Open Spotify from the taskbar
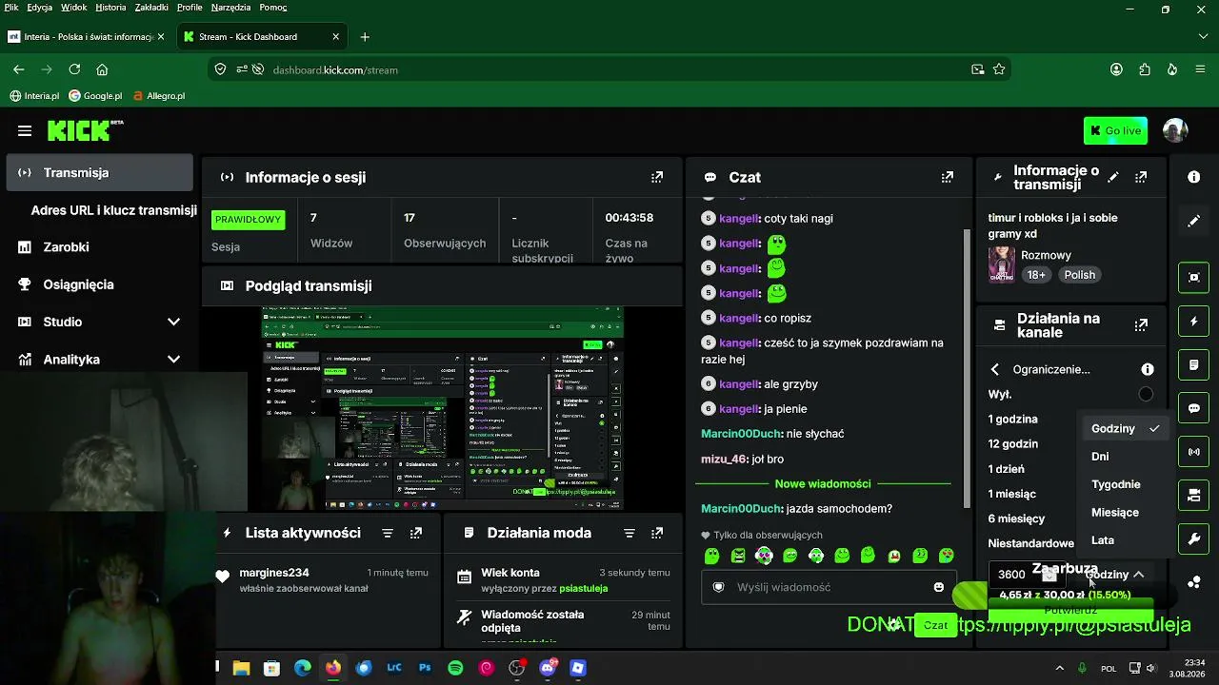The image size is (1219, 685). (x=455, y=668)
